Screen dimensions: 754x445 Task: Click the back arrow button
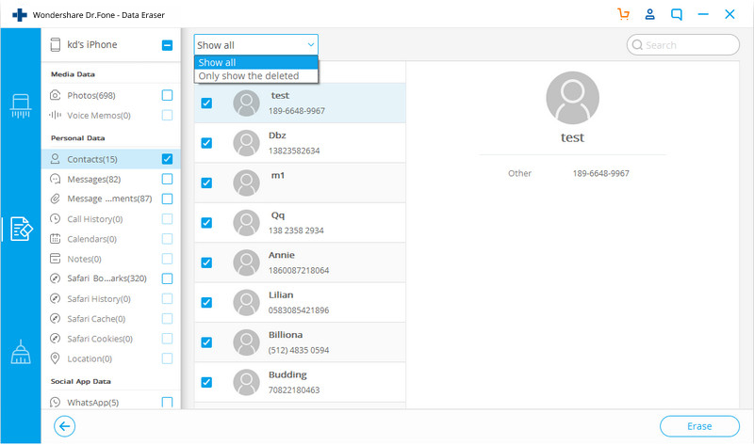(64, 426)
